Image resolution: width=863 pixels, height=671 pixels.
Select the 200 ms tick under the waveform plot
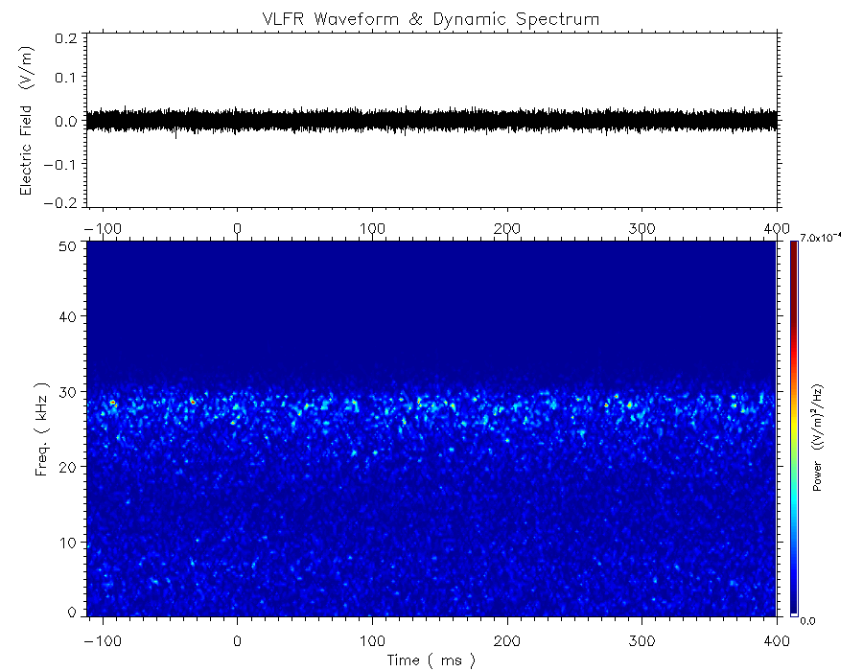(506, 228)
